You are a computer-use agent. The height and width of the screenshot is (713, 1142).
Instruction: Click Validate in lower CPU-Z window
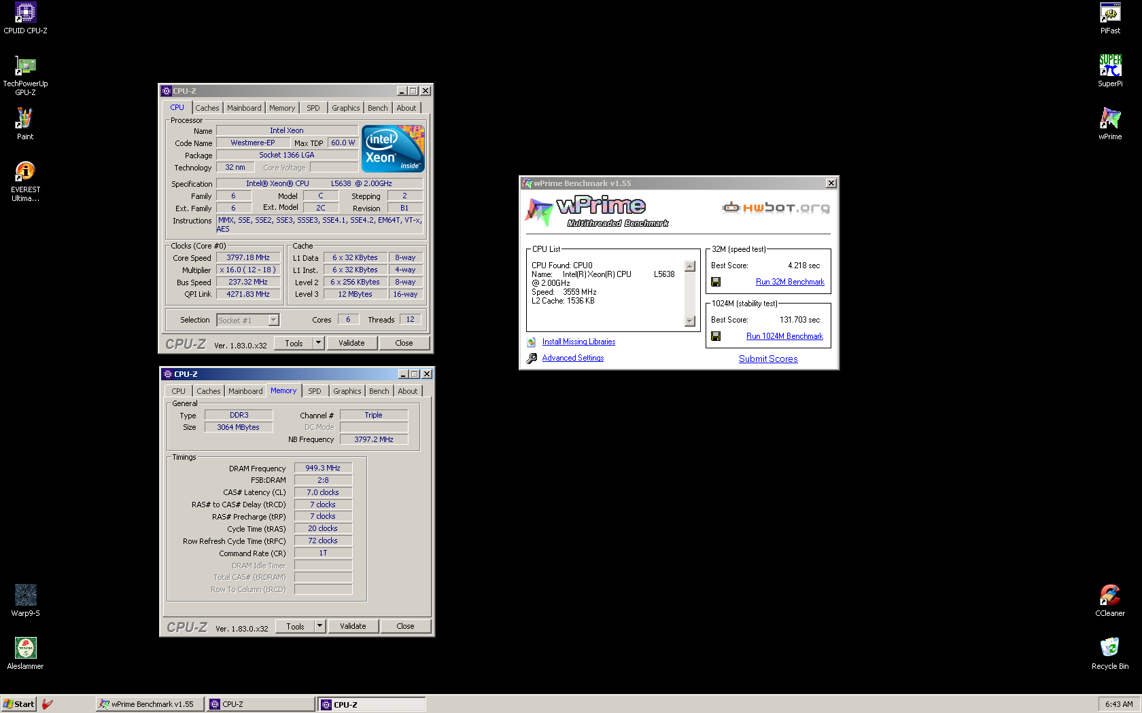tap(353, 626)
